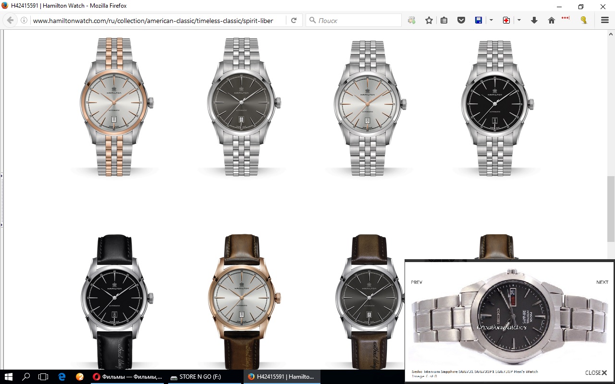Save page to Pocket
615x384 pixels.
click(461, 20)
